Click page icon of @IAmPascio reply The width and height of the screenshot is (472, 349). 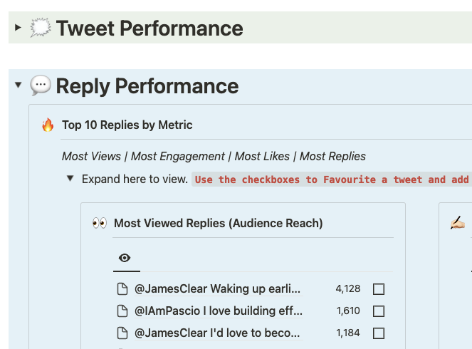point(122,311)
